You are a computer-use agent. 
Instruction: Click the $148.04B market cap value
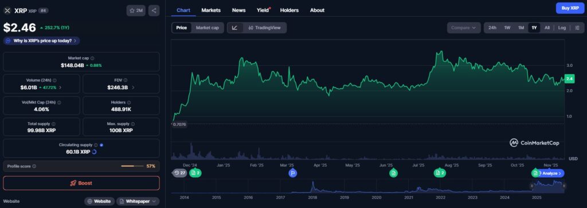pos(73,65)
